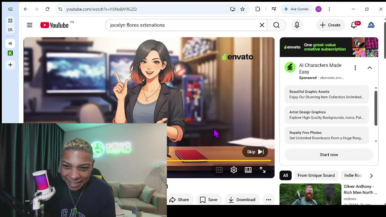386x217 pixels.
Task: Open the Beautiful Graphic Assets ad link
Action: [327, 94]
